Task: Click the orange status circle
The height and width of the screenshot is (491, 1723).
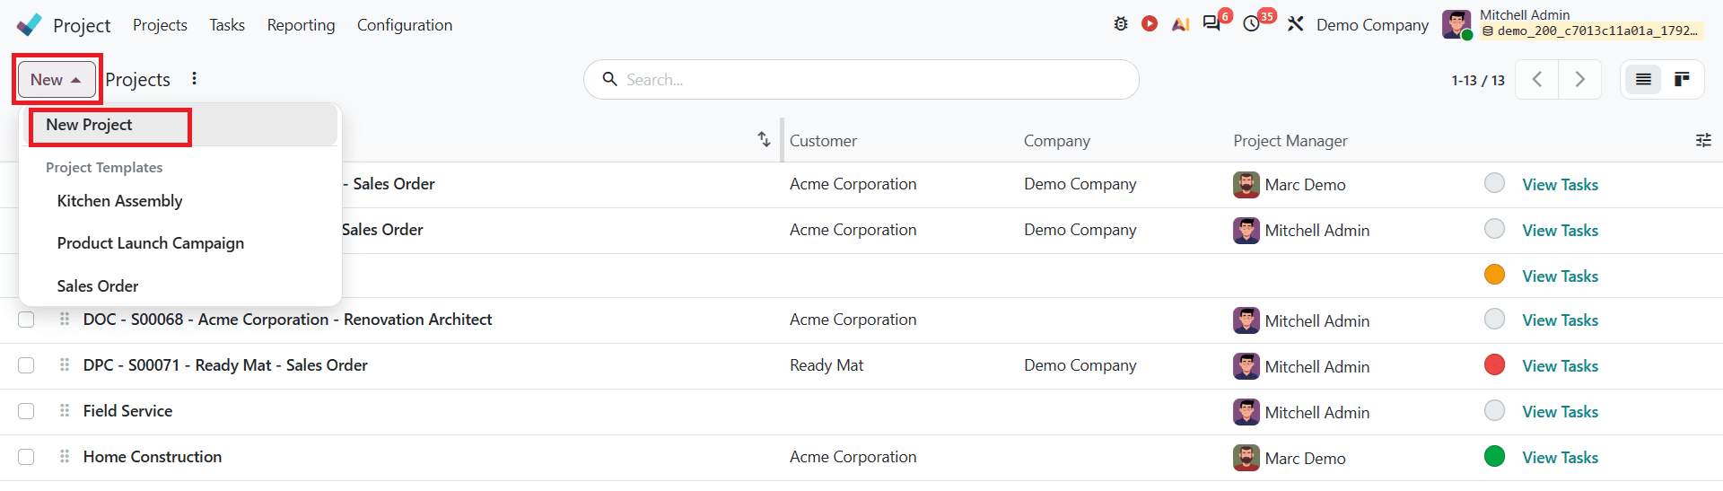Action: [1494, 275]
